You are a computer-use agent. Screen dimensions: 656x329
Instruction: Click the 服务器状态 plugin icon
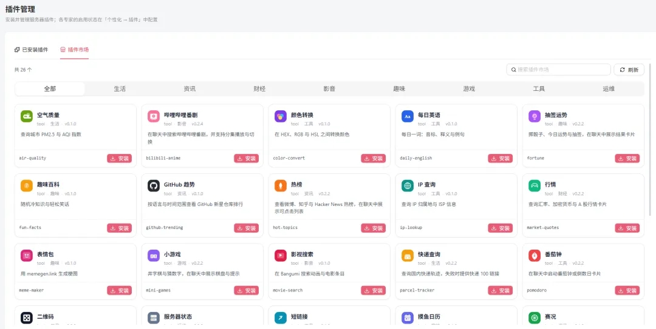154,318
